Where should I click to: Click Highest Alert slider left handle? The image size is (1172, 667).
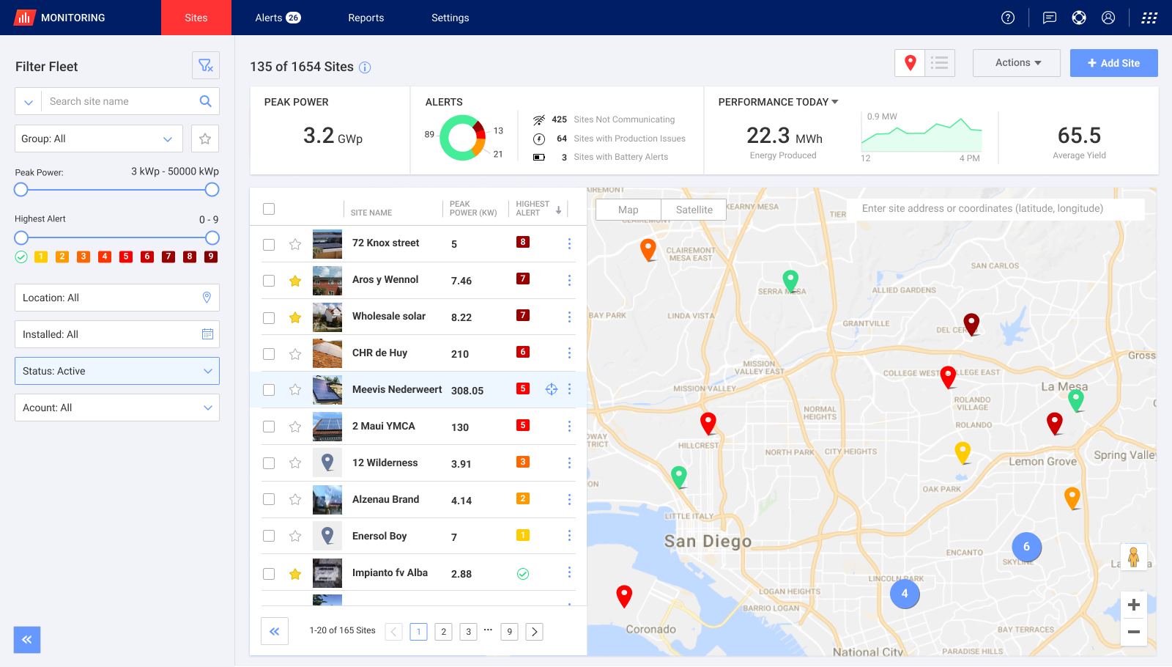click(21, 238)
